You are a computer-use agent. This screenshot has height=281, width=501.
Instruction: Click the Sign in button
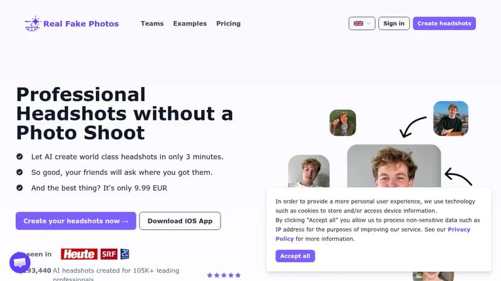pos(394,24)
